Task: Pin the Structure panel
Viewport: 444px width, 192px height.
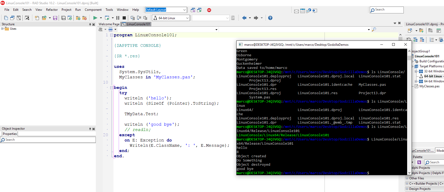Action: [x=90, y=24]
